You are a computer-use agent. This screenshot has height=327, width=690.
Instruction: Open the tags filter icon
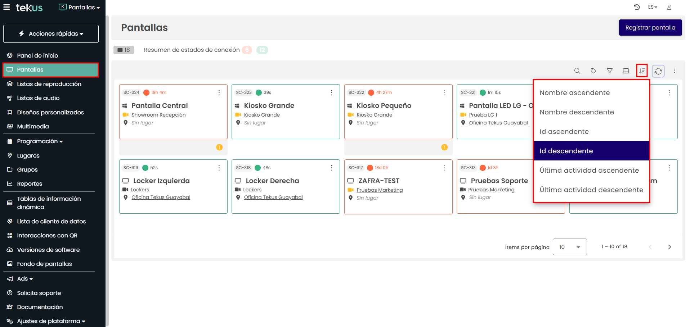[x=593, y=71]
